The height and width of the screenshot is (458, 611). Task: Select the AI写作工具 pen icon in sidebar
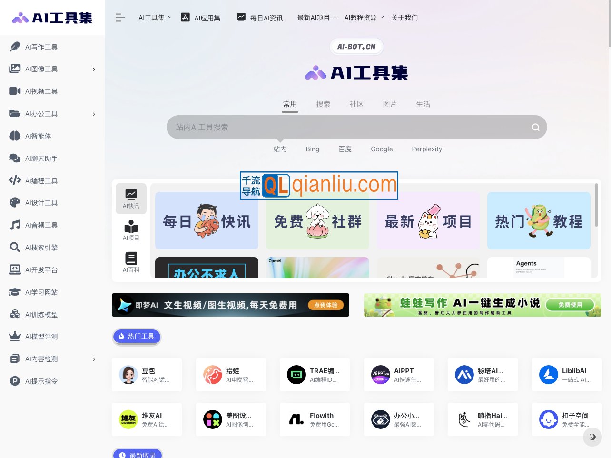(14, 47)
